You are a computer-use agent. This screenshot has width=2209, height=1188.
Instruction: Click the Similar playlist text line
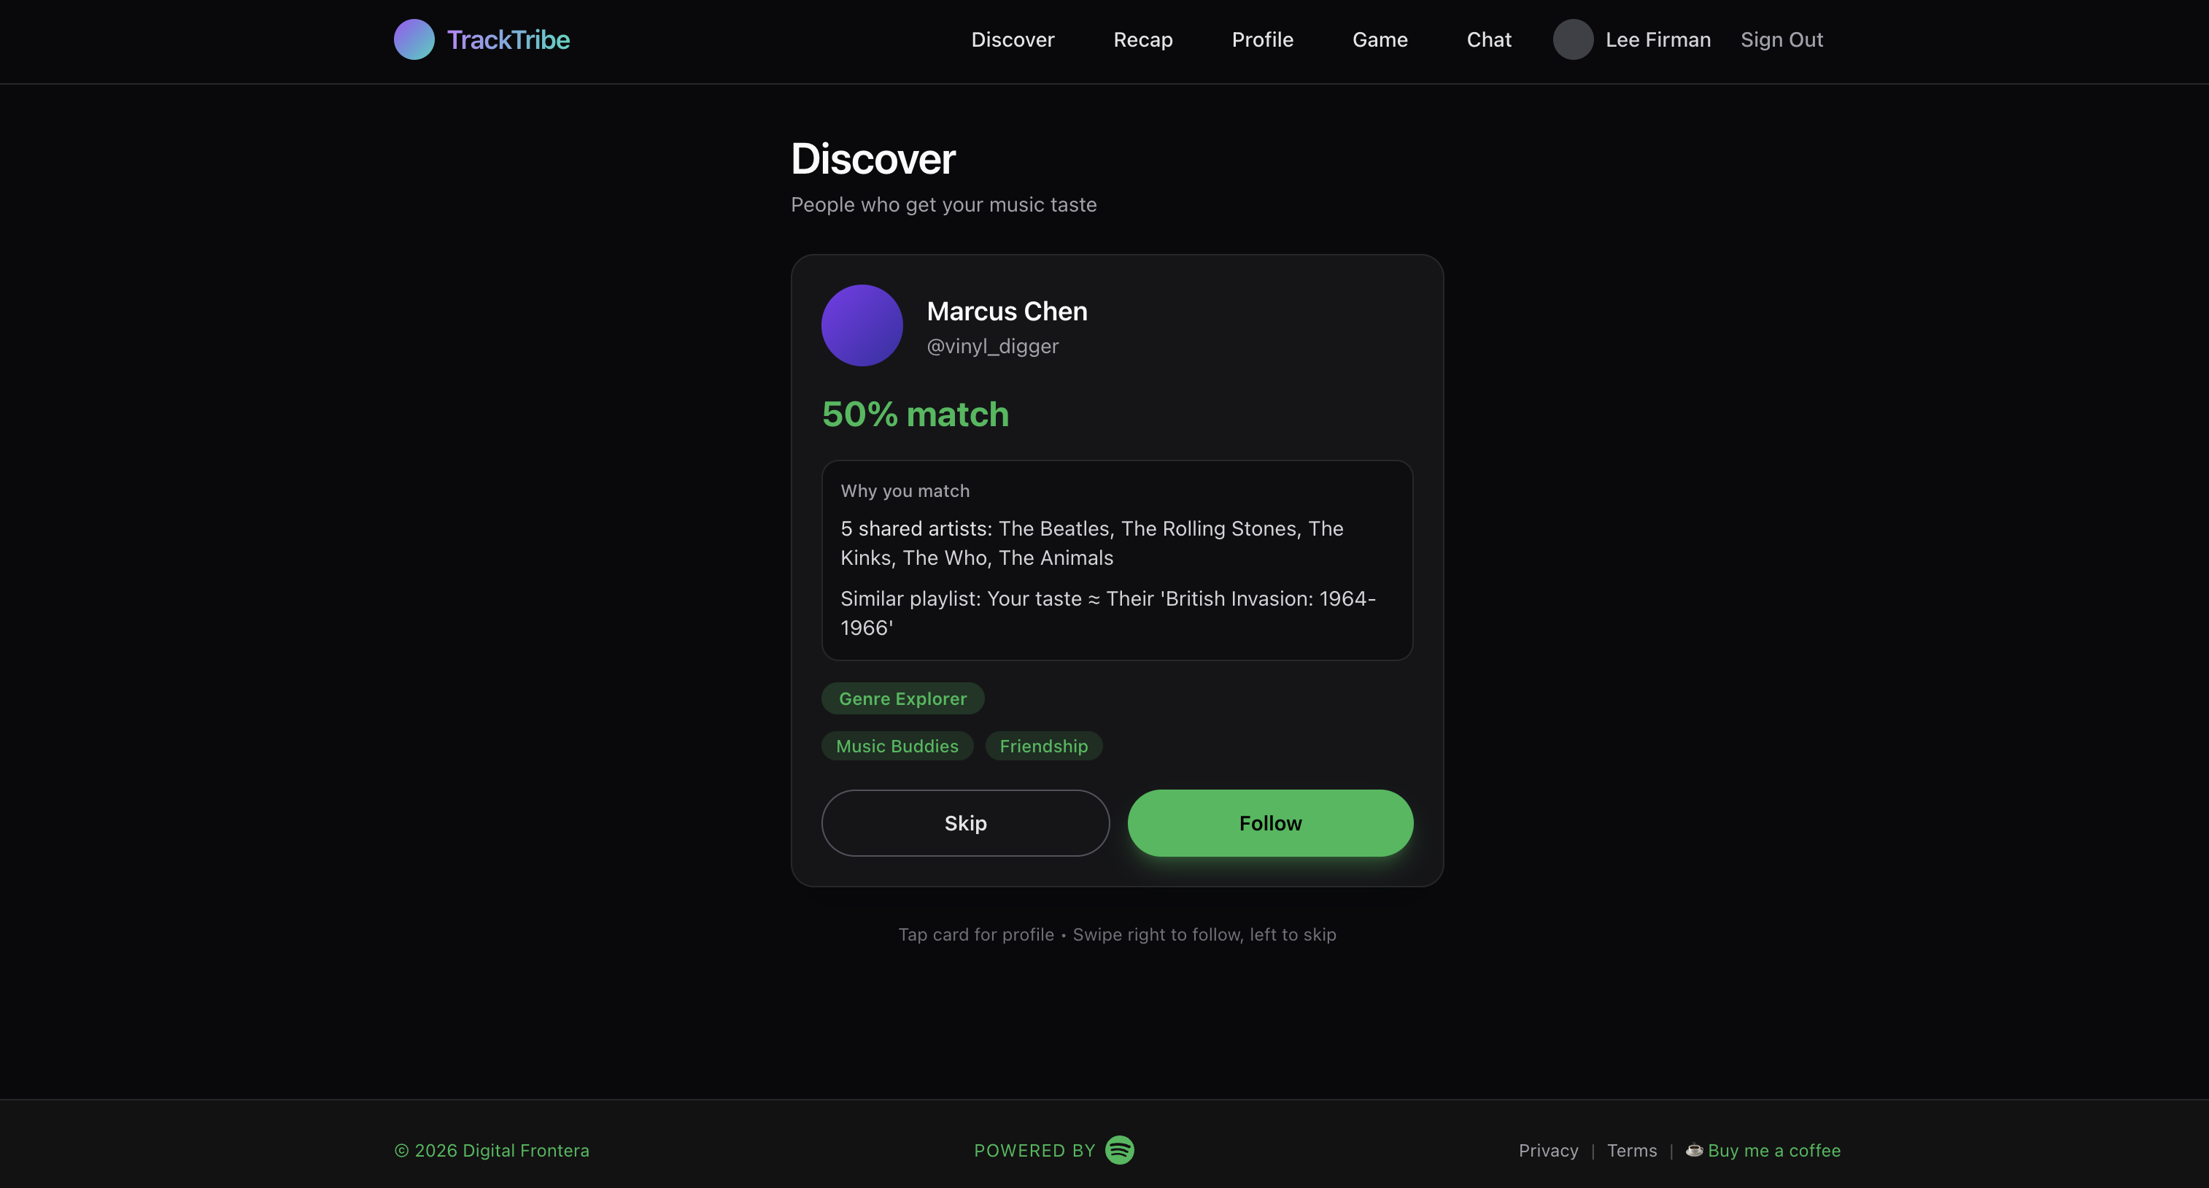pos(1107,613)
